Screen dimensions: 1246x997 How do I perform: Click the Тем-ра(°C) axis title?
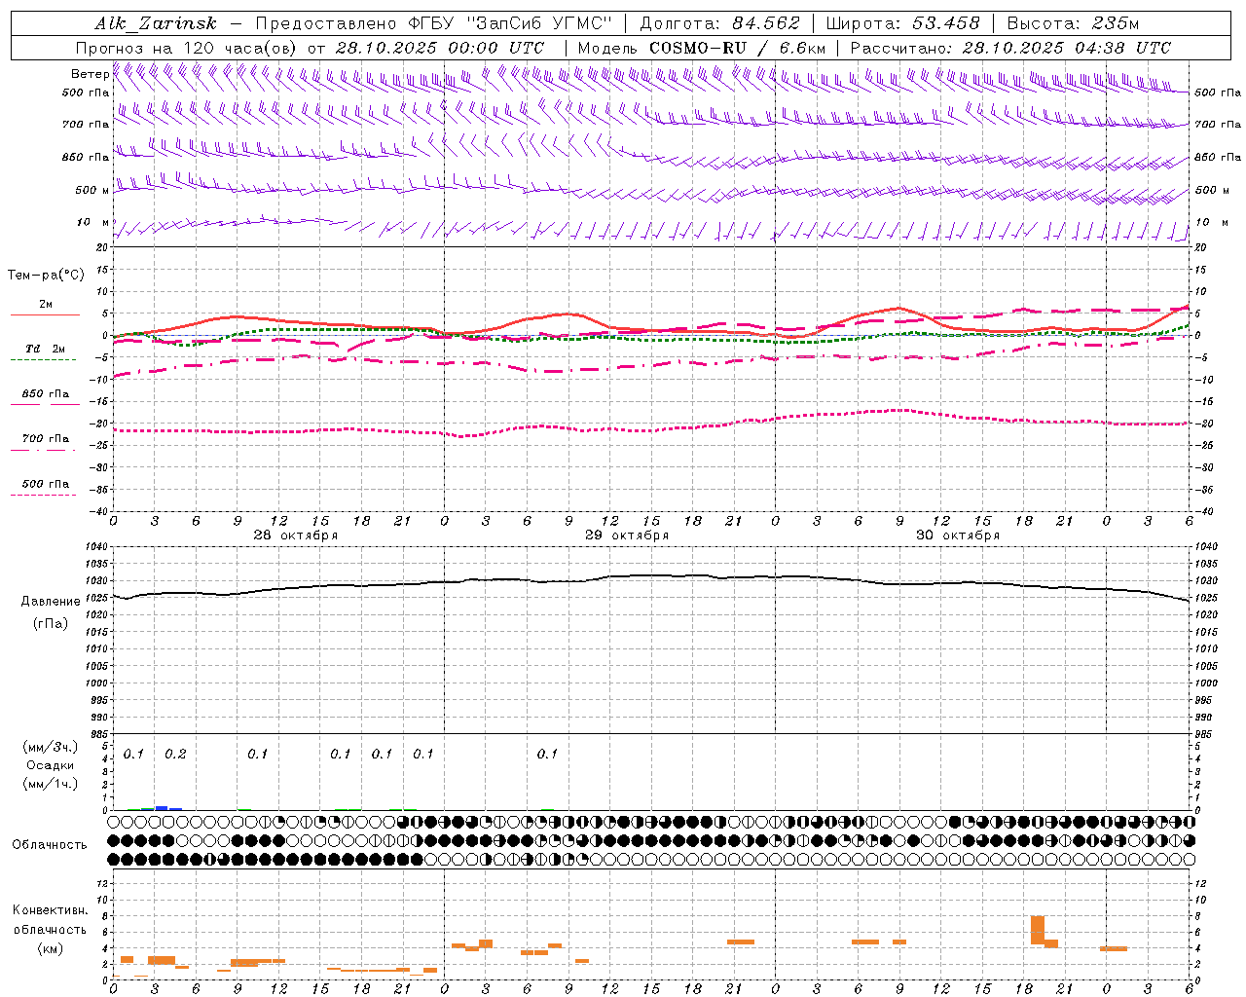[x=46, y=276]
